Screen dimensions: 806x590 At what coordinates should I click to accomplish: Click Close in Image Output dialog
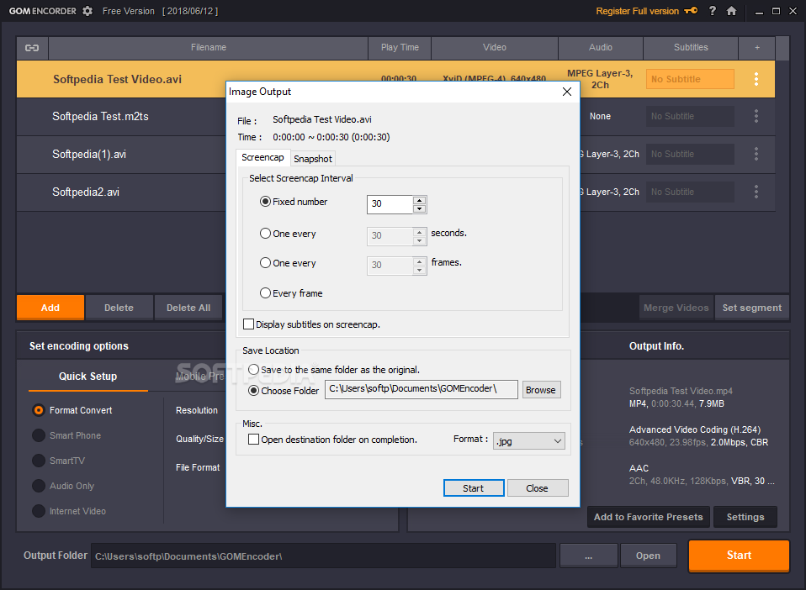tap(537, 488)
